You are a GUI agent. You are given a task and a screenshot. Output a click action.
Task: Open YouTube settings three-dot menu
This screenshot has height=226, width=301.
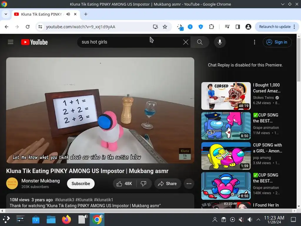pyautogui.click(x=255, y=42)
